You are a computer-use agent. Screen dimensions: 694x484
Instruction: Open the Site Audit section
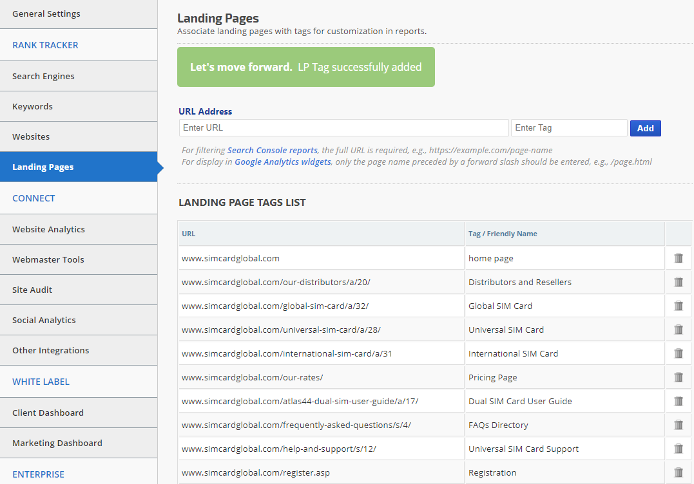[x=32, y=290]
